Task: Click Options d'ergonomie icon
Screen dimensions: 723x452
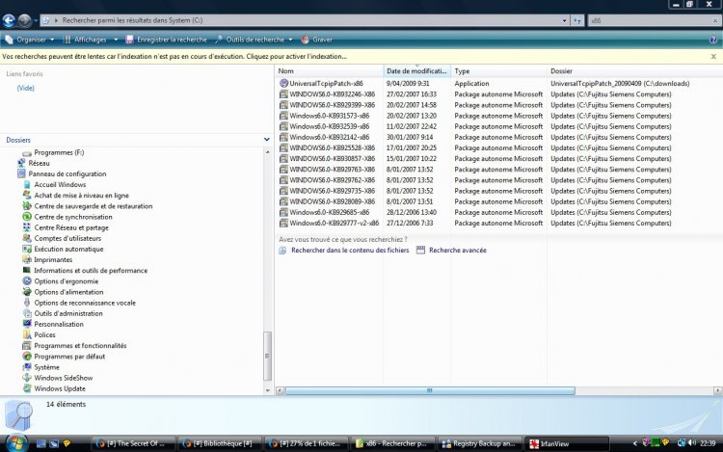Action: (27, 281)
